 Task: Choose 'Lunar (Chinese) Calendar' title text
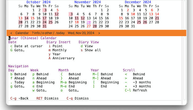(33, 38)
